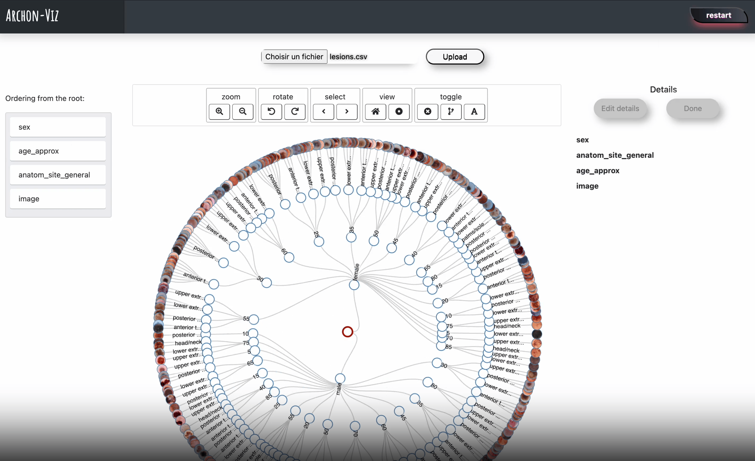Click the restart button
755x461 pixels.
719,15
